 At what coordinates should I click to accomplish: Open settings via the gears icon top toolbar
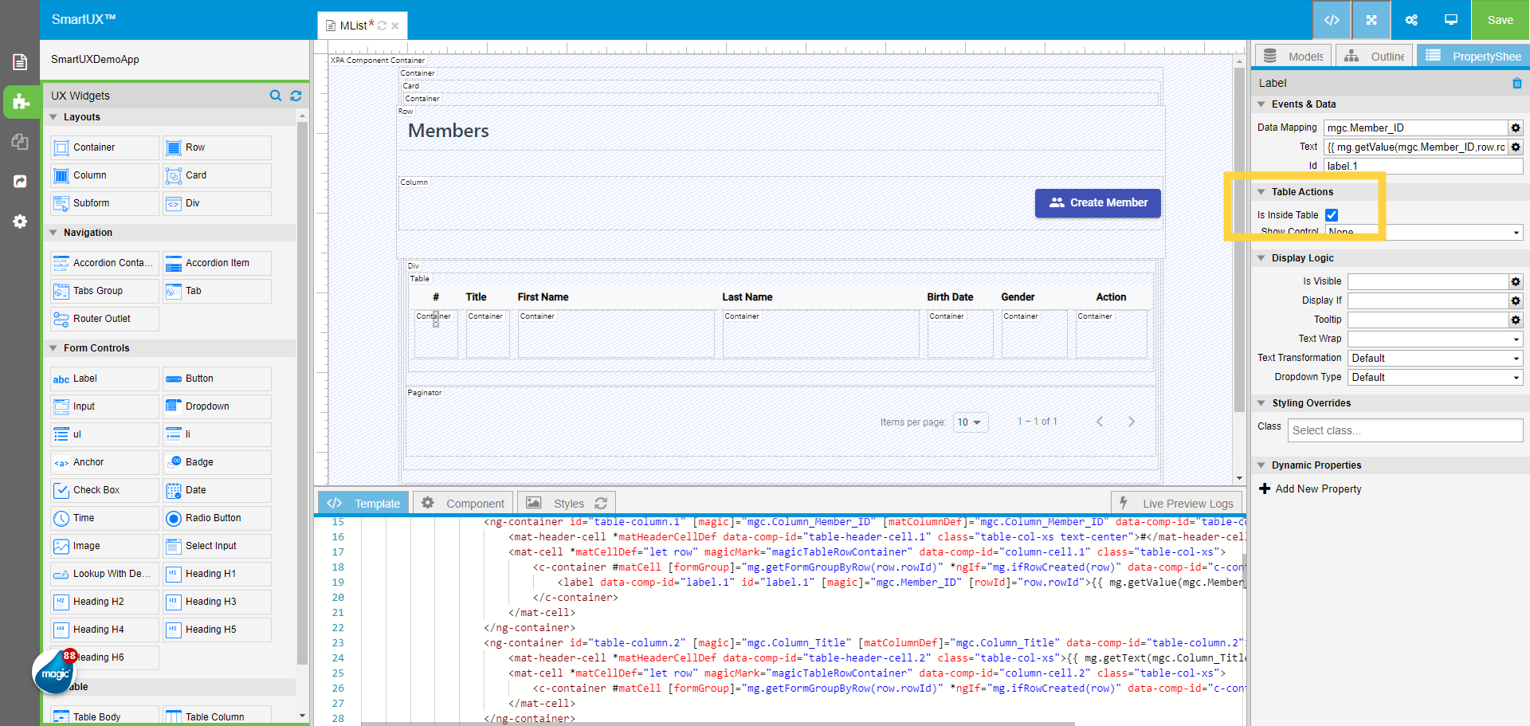tap(1411, 20)
